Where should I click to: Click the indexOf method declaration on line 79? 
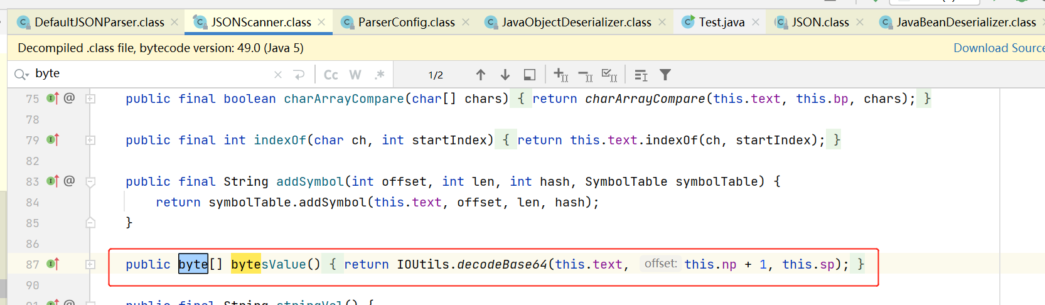point(281,140)
